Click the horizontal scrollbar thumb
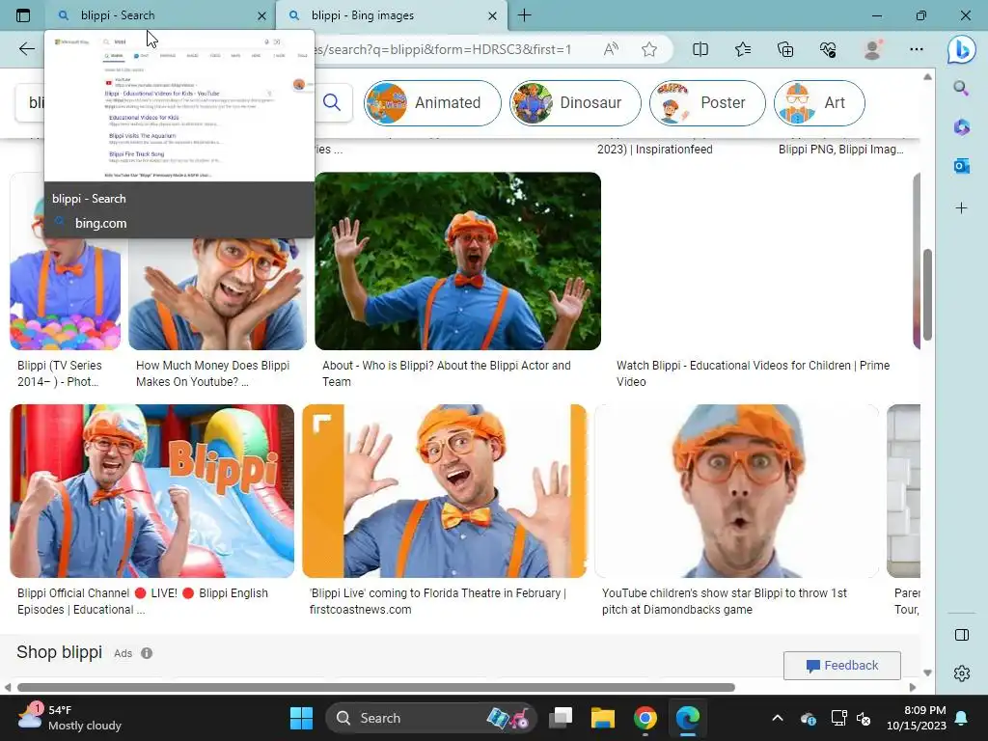This screenshot has height=741, width=988. [x=376, y=687]
